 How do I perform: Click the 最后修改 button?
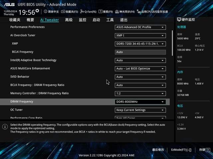pos(158,150)
